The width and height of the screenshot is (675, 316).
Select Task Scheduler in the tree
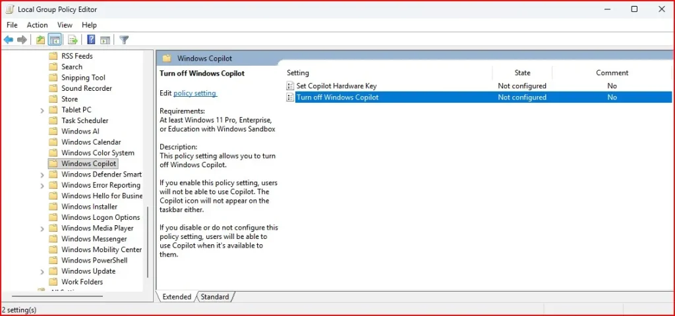tap(85, 120)
